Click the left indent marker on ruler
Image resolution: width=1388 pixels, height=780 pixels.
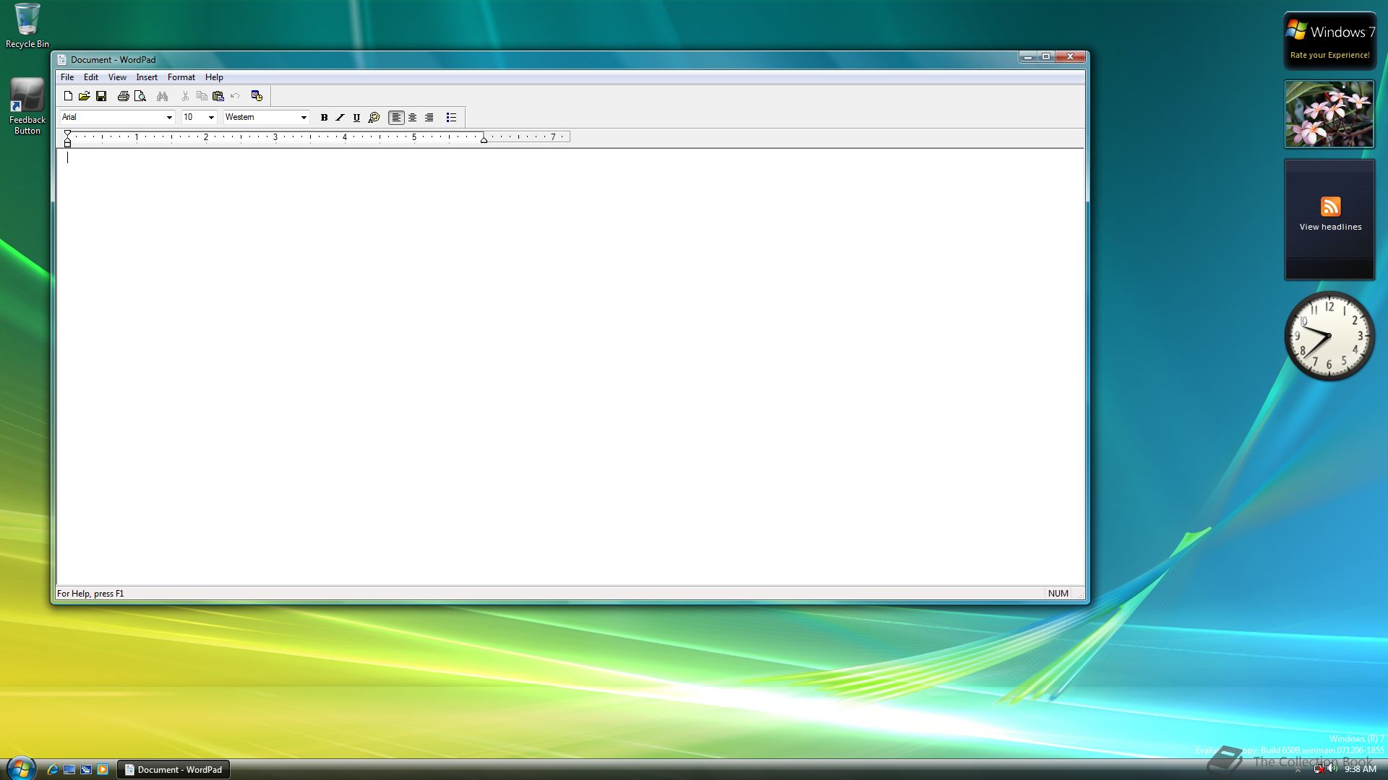tap(67, 142)
